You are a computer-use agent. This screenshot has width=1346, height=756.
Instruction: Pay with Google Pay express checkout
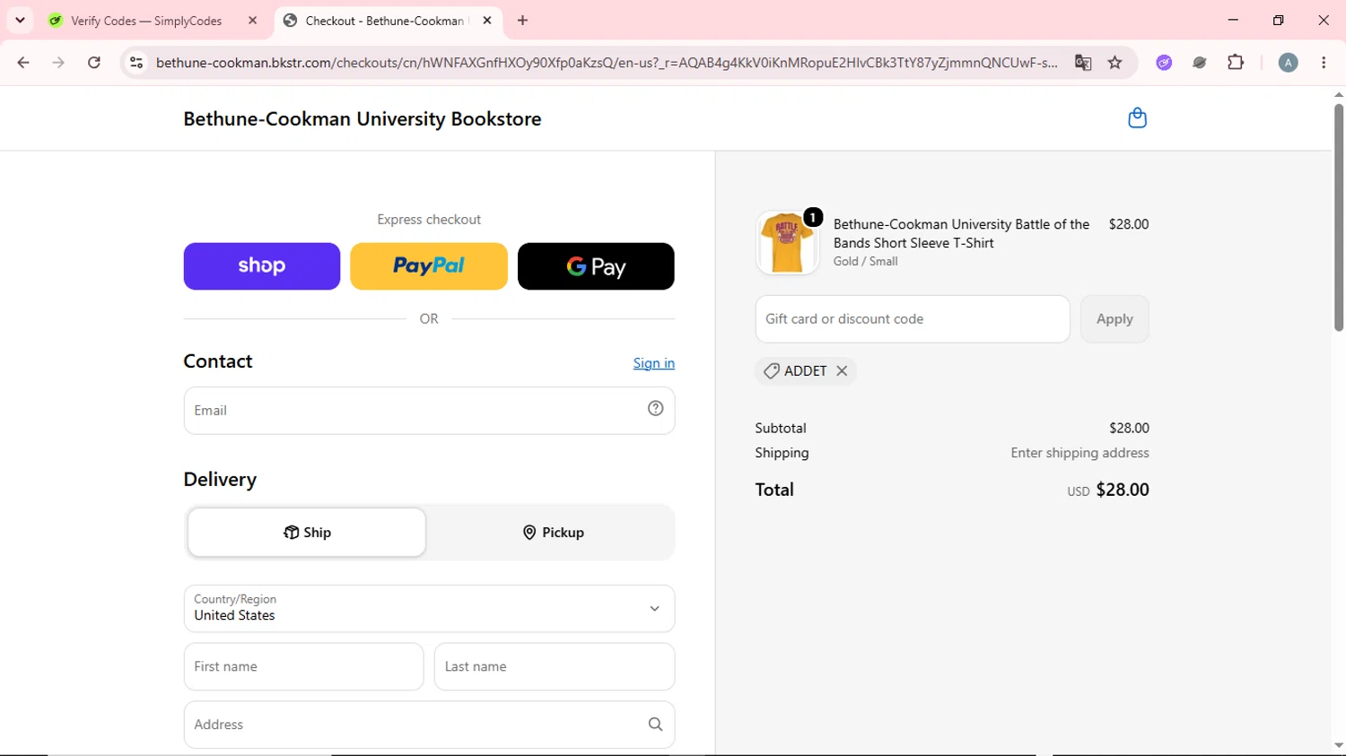click(596, 266)
